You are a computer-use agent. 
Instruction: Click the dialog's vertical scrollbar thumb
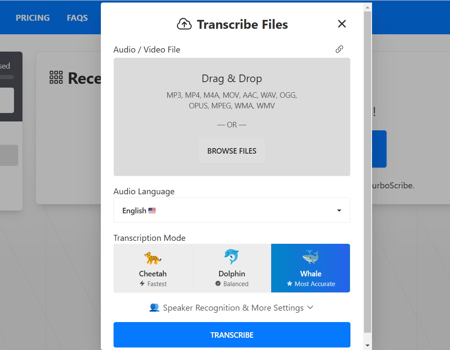pos(367,169)
